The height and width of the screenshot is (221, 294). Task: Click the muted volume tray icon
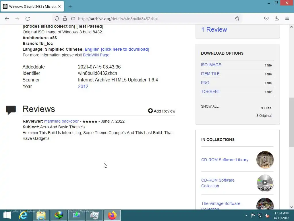point(267,215)
